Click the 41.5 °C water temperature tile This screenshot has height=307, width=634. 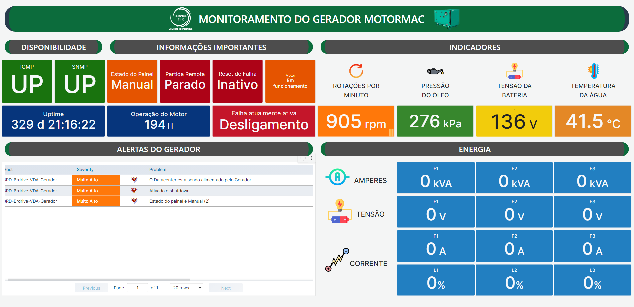coord(593,121)
